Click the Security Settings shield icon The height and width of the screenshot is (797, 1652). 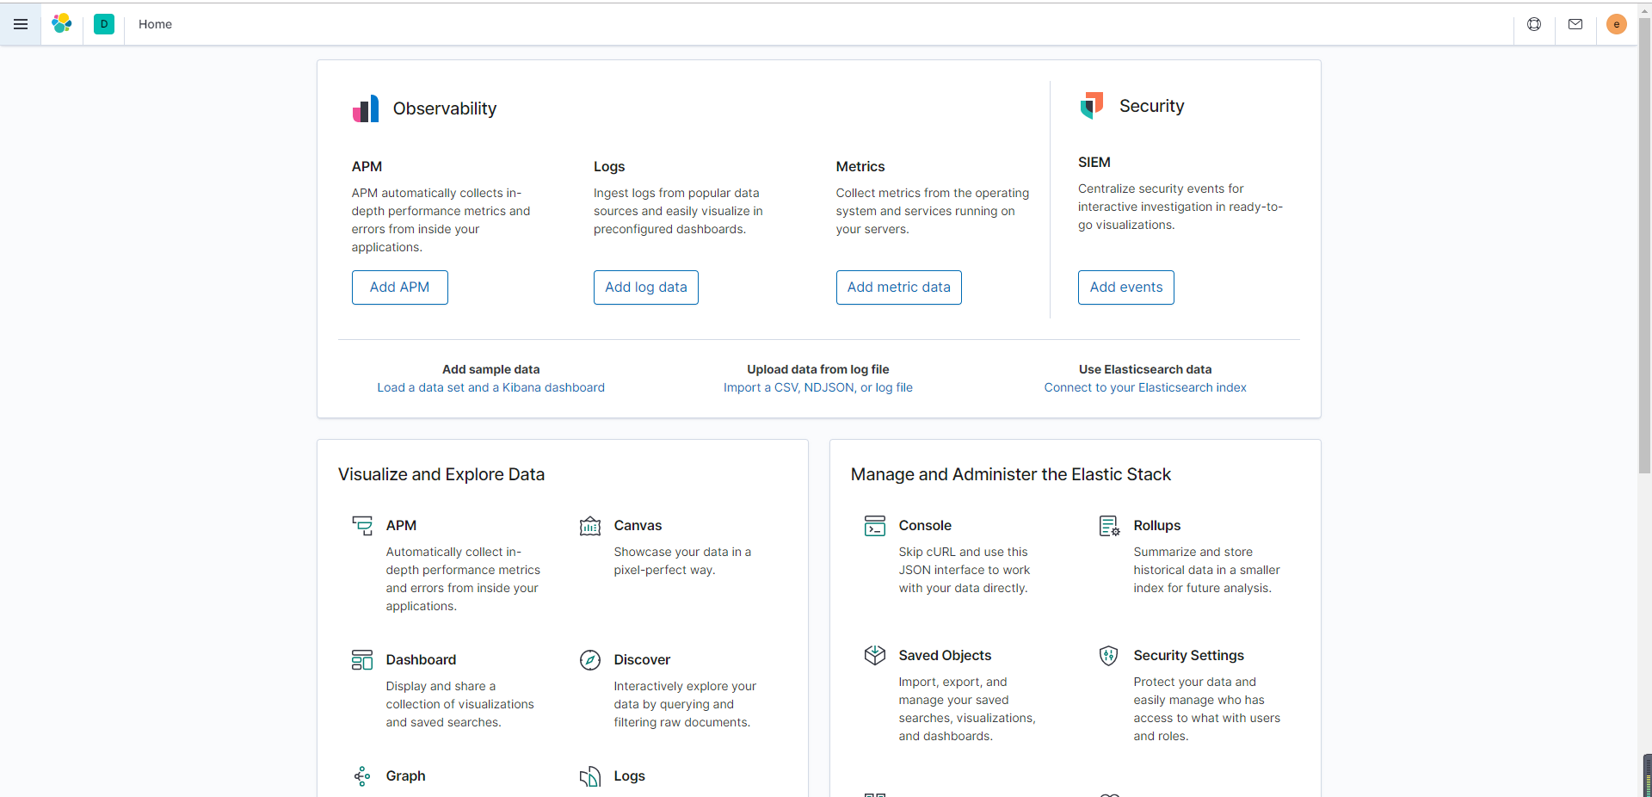(x=1110, y=656)
